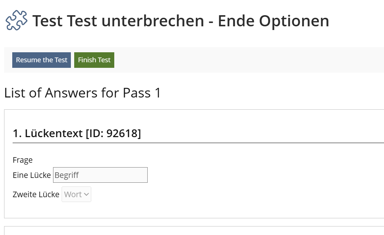Open the "Wort" dropdown for Zweite Lücke
Viewport: 384px width, 235px height.
click(x=76, y=194)
